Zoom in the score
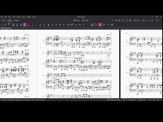The height and width of the screenshot is (122, 163). coord(154,100)
